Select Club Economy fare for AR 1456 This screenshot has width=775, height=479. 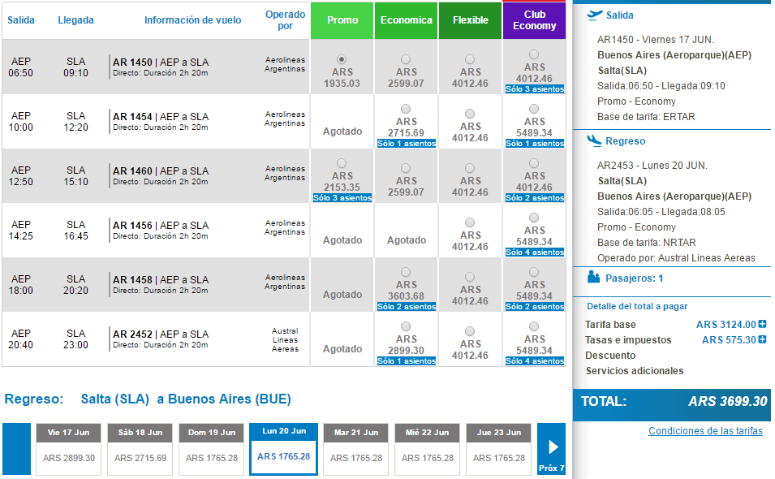pos(534,218)
